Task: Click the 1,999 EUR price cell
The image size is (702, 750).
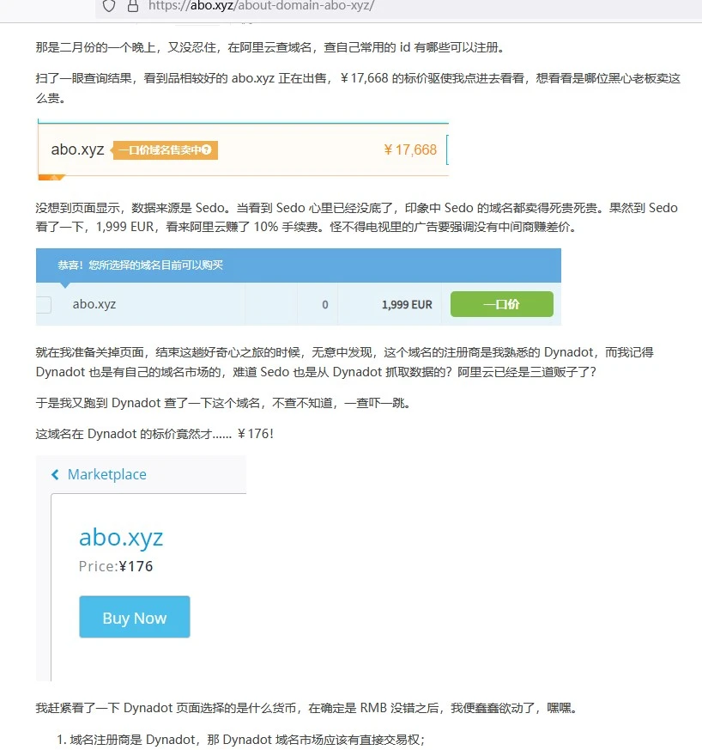Action: pyautogui.click(x=407, y=304)
